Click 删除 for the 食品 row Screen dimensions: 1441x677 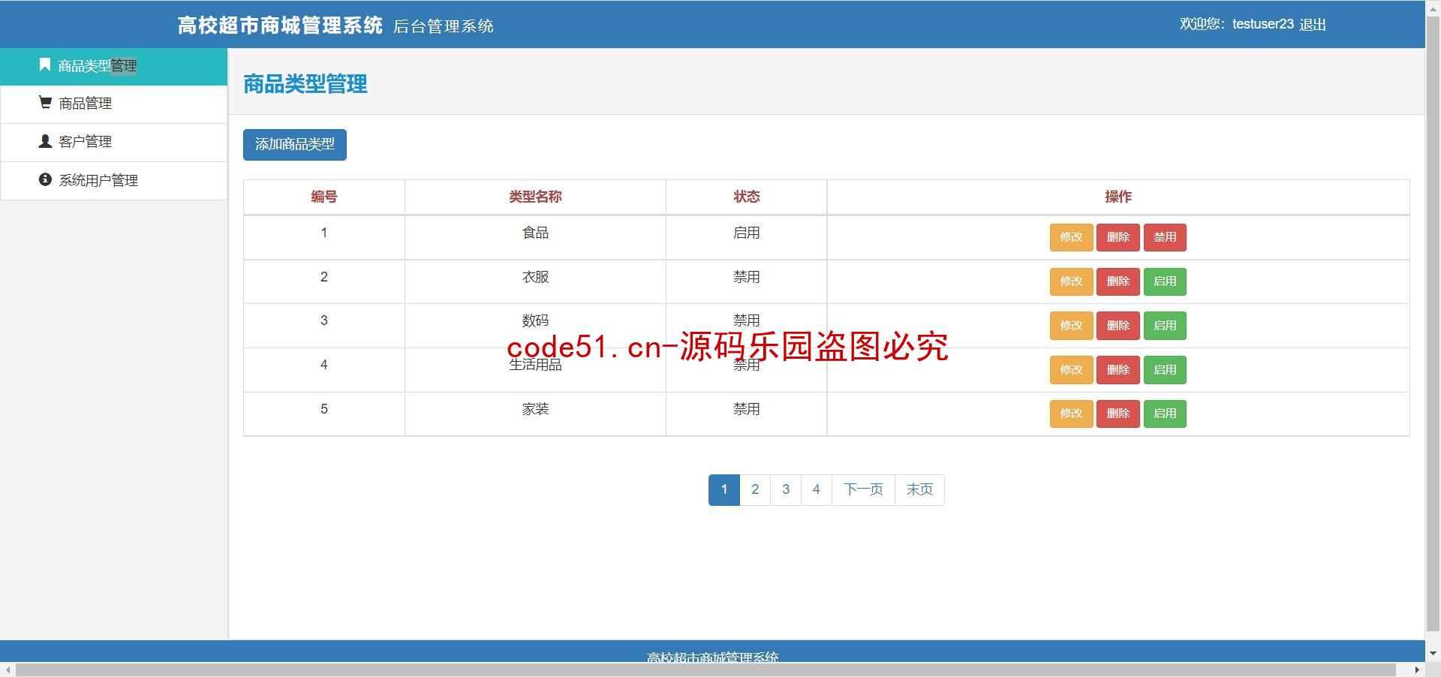pos(1118,237)
